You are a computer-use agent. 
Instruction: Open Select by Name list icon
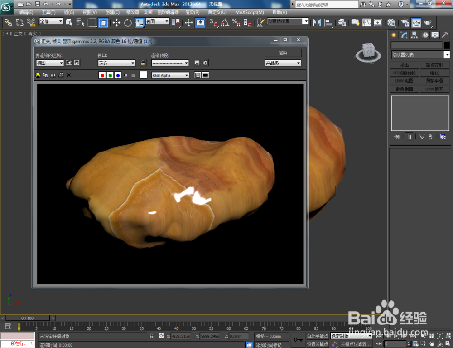(80, 23)
